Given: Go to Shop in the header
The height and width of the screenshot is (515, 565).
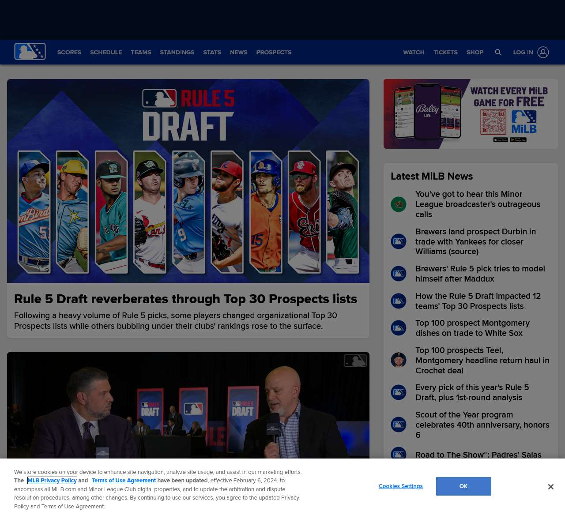Looking at the screenshot, I should pyautogui.click(x=475, y=52).
